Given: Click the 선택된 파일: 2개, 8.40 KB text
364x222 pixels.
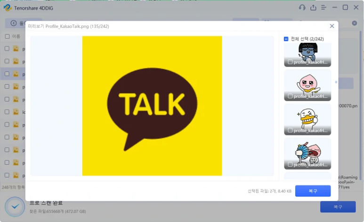Looking at the screenshot, I should click(x=269, y=191).
